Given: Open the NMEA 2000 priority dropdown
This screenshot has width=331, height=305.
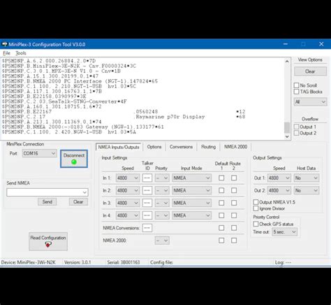Looking at the screenshot, I should point(162,241).
